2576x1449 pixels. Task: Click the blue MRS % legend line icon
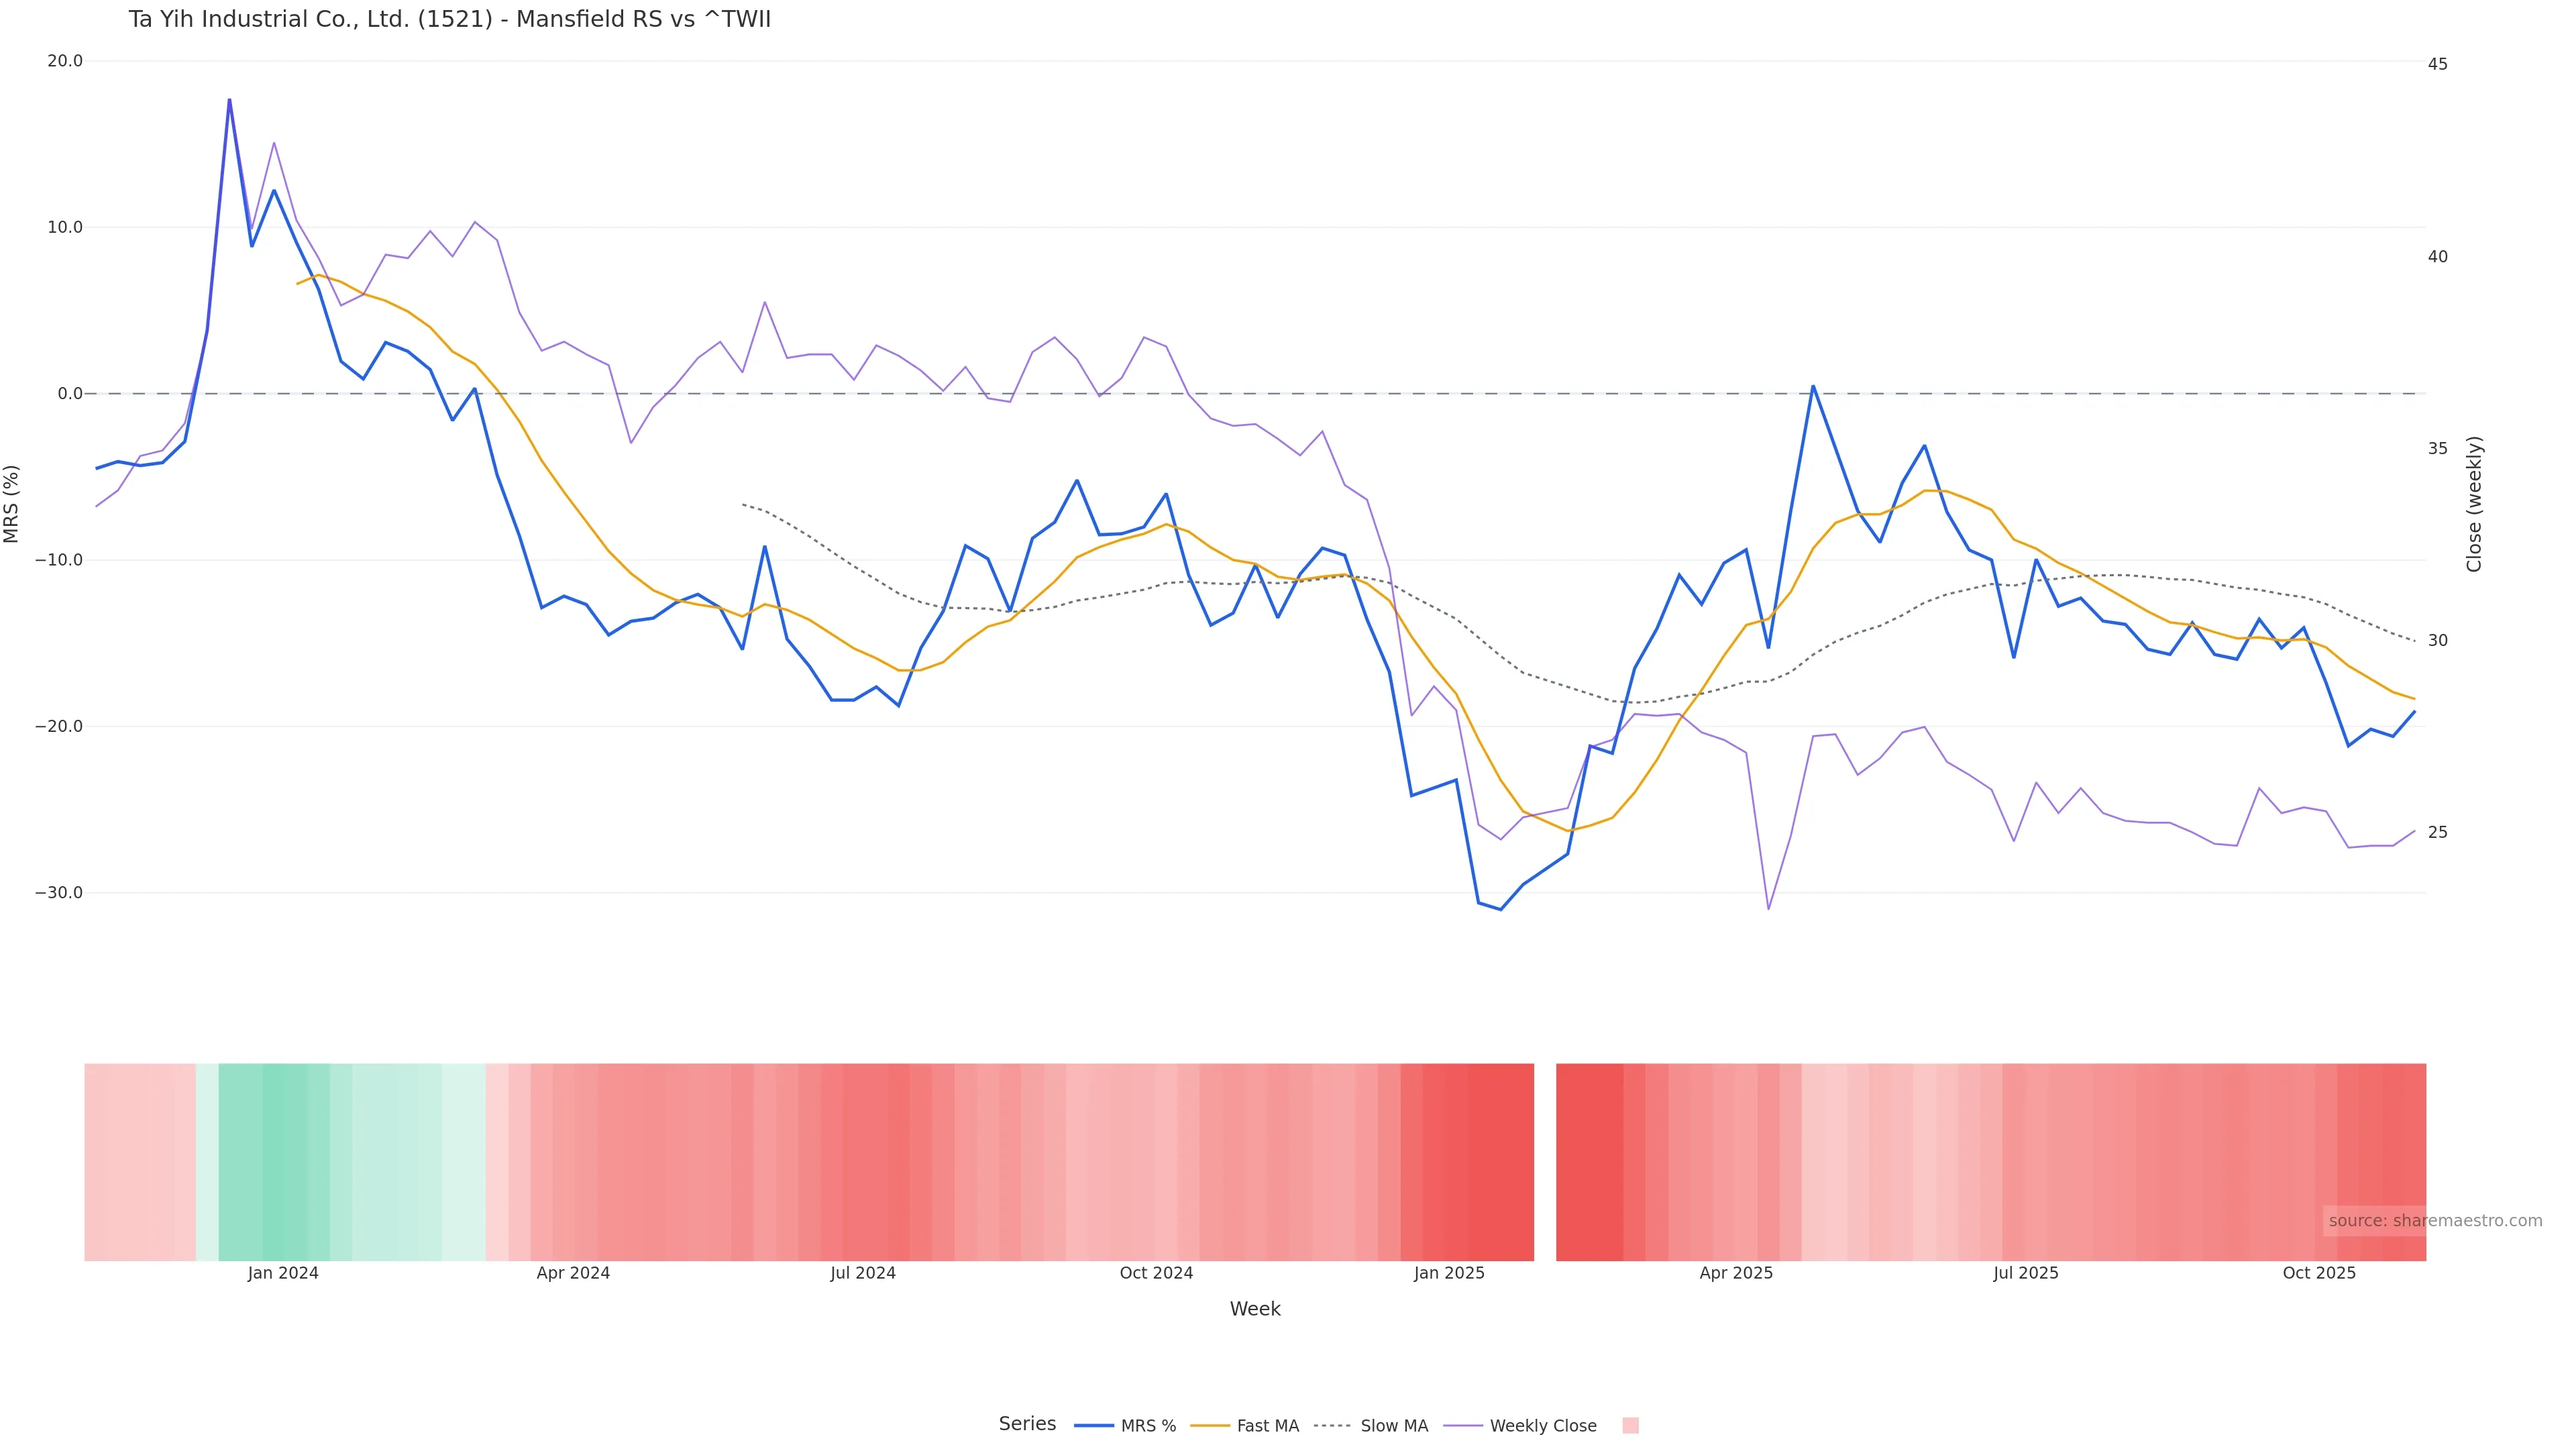point(1094,1426)
